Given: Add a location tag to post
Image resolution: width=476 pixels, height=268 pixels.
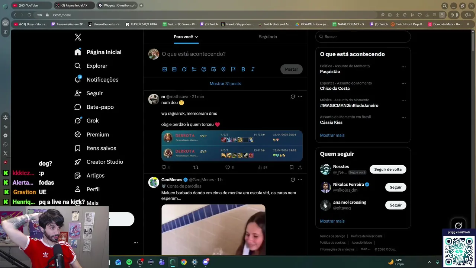Looking at the screenshot, I should point(223,69).
